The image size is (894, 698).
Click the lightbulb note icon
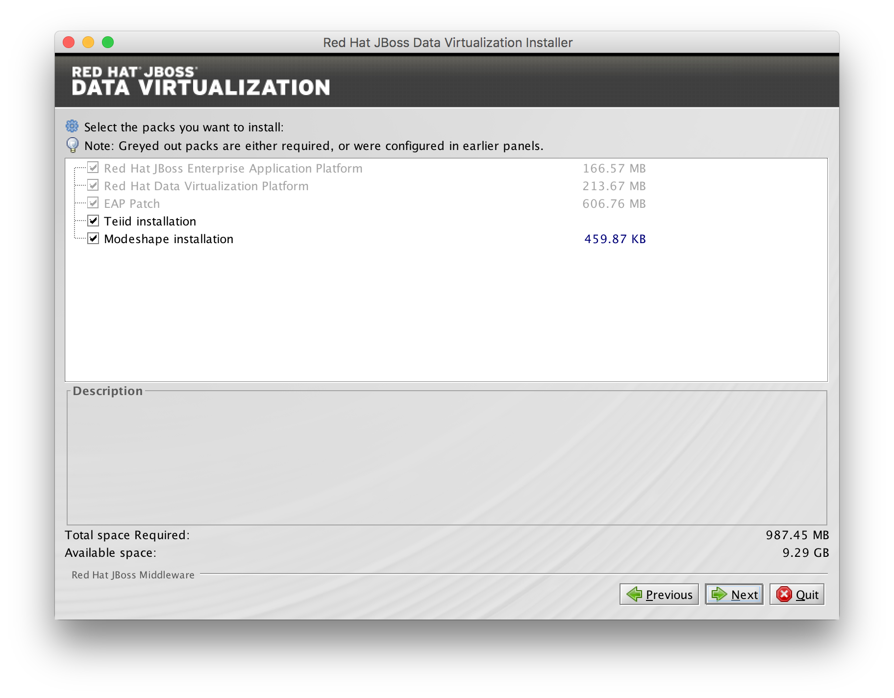(x=72, y=145)
